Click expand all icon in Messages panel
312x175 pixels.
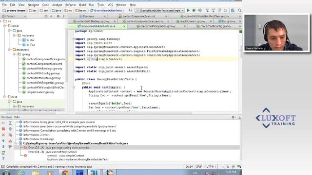[10, 123]
